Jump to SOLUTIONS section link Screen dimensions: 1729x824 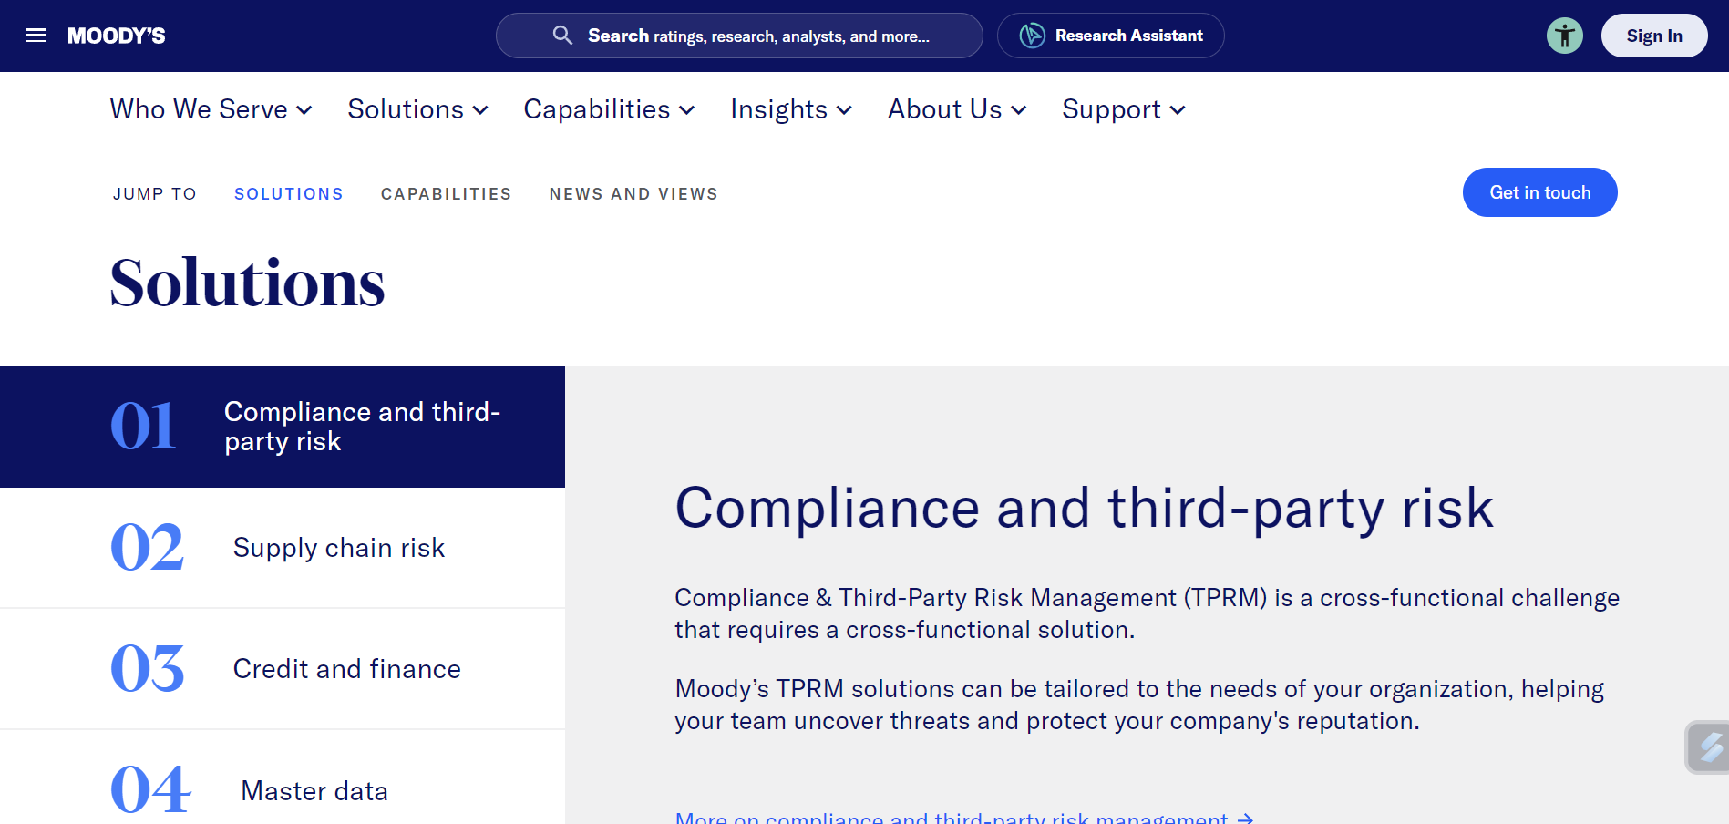coord(289,193)
